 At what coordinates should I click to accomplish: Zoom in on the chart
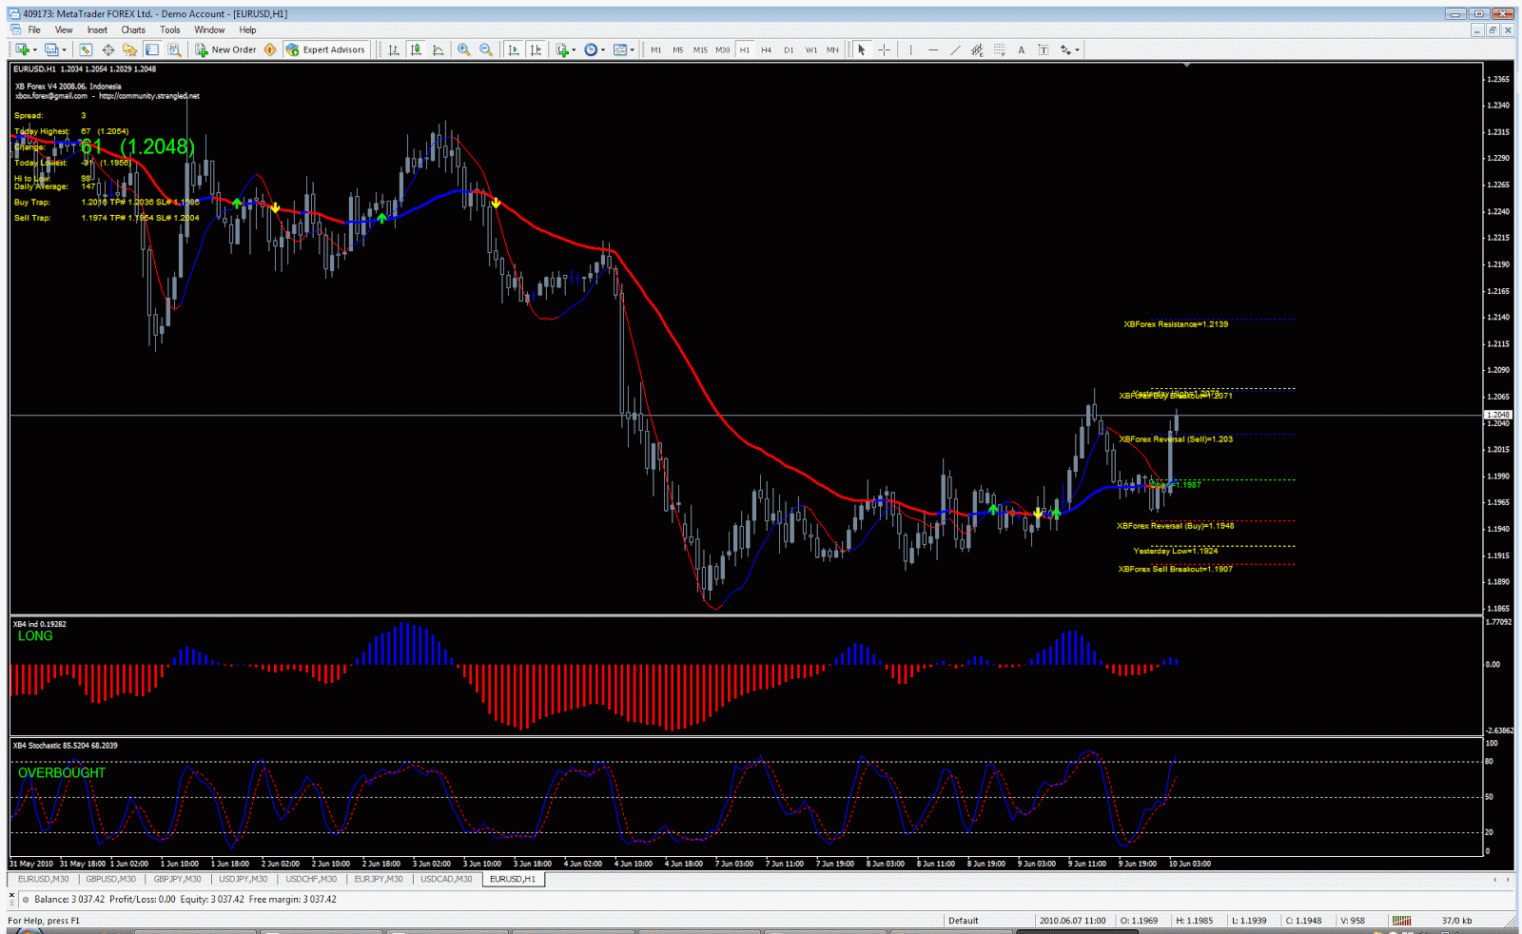point(464,49)
